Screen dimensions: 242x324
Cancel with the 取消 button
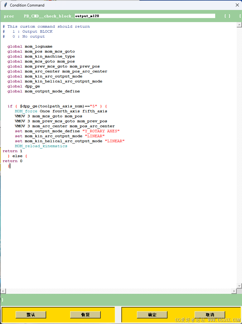click(210, 315)
